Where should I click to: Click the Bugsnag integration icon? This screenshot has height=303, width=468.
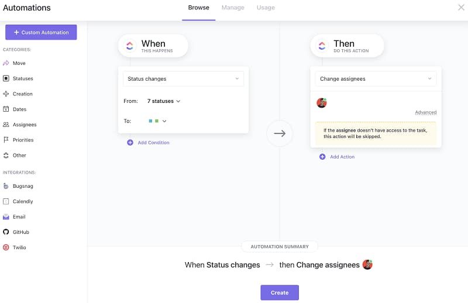coord(6,186)
